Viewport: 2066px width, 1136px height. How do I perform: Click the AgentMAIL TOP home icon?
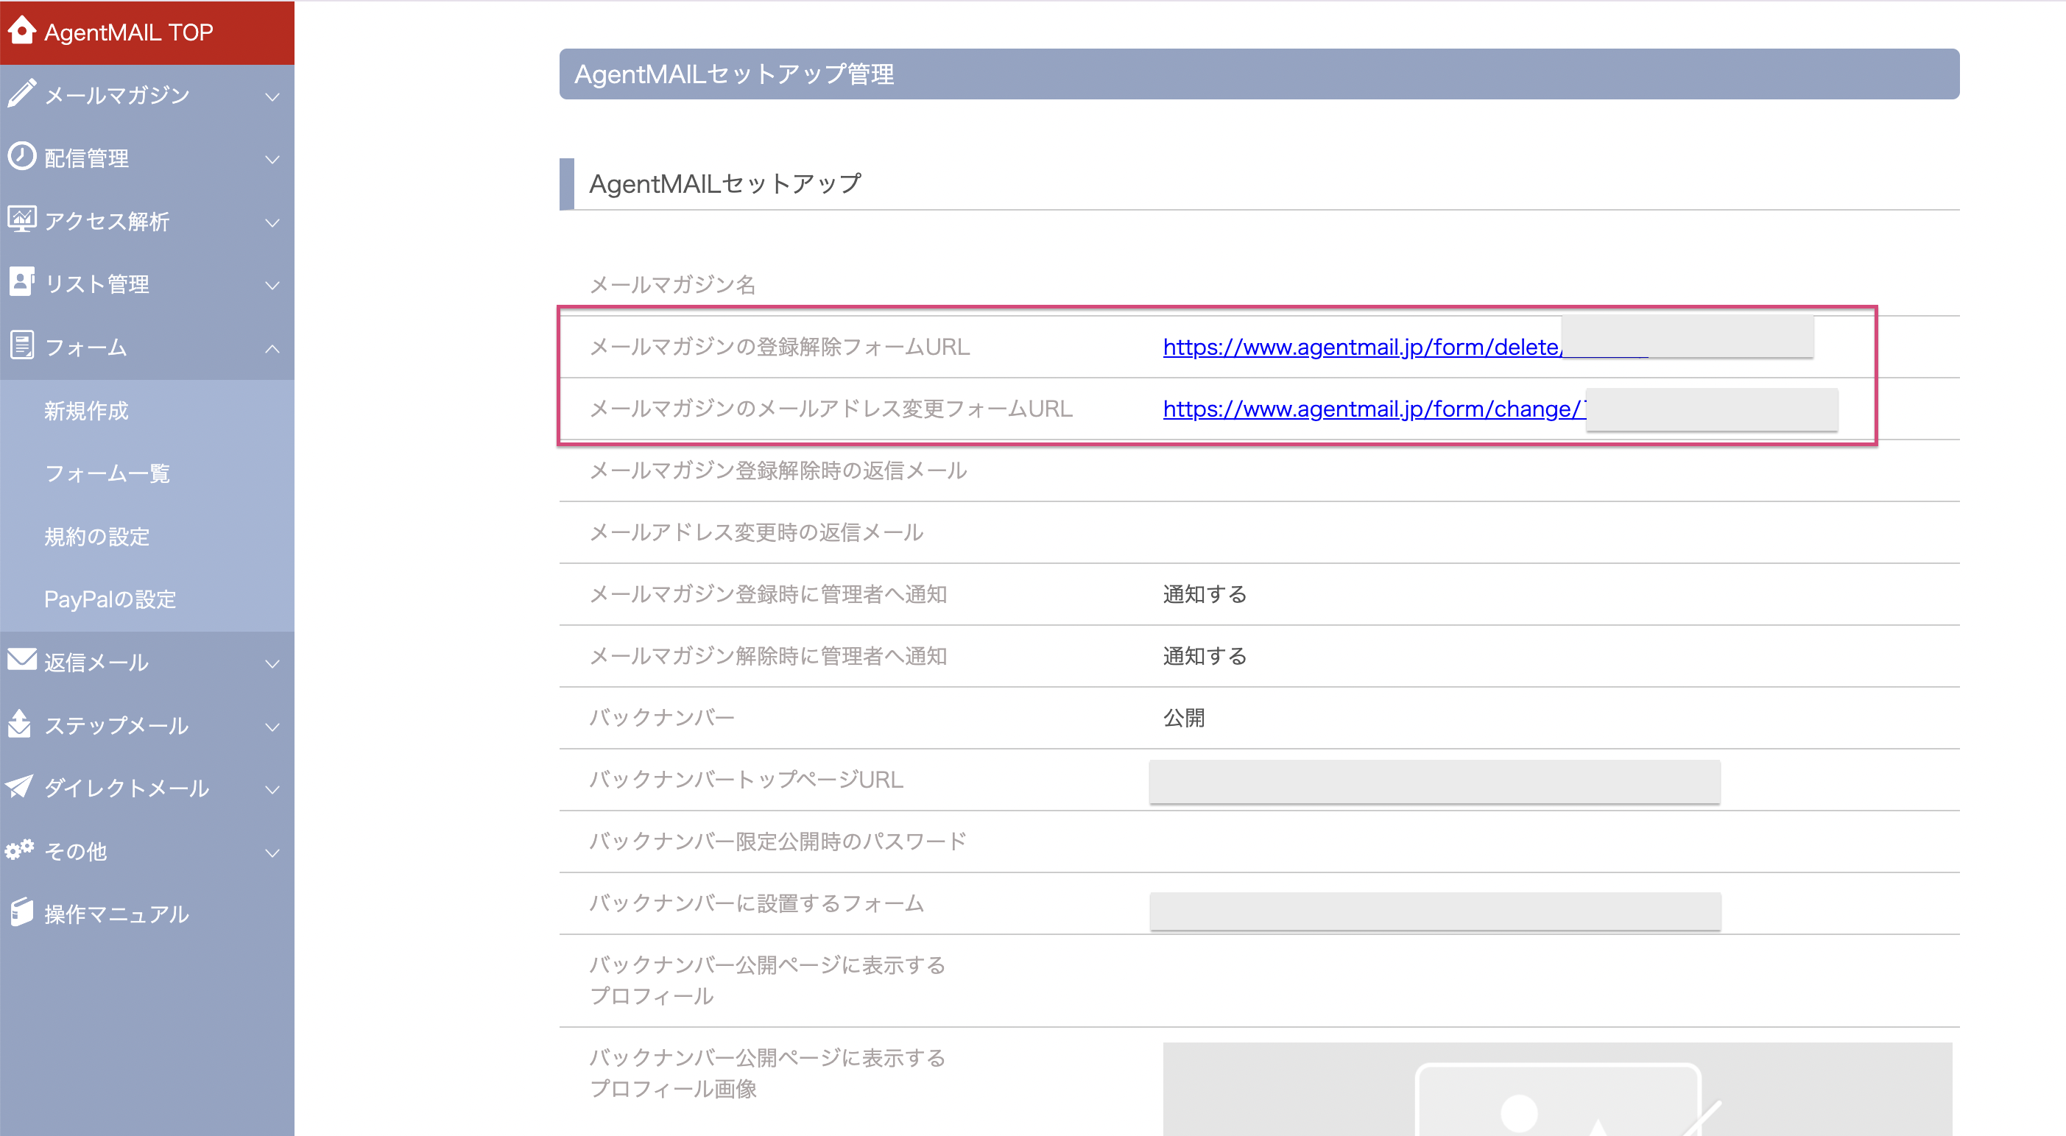click(x=21, y=30)
